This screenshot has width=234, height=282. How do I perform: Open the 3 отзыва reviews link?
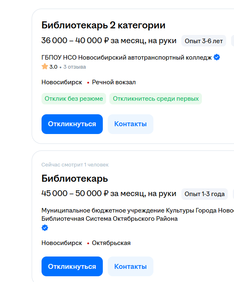tap(75, 67)
